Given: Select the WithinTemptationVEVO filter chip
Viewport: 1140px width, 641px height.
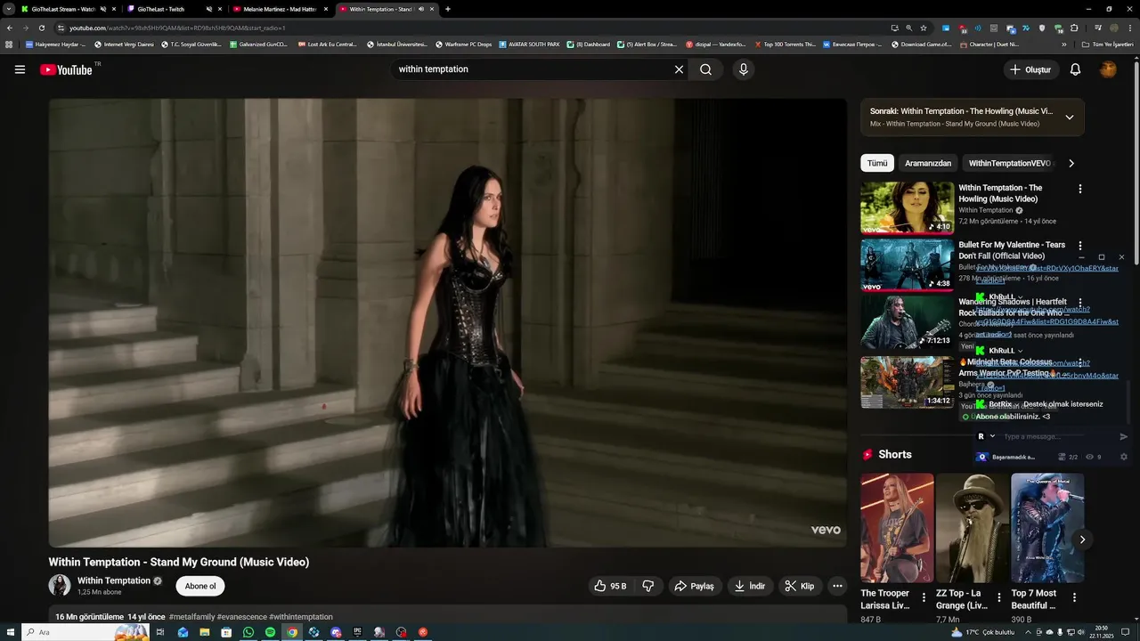Looking at the screenshot, I should point(1010,163).
